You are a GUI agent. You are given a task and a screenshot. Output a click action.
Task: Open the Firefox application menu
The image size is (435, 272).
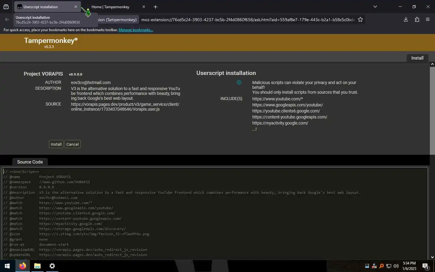coord(428,20)
